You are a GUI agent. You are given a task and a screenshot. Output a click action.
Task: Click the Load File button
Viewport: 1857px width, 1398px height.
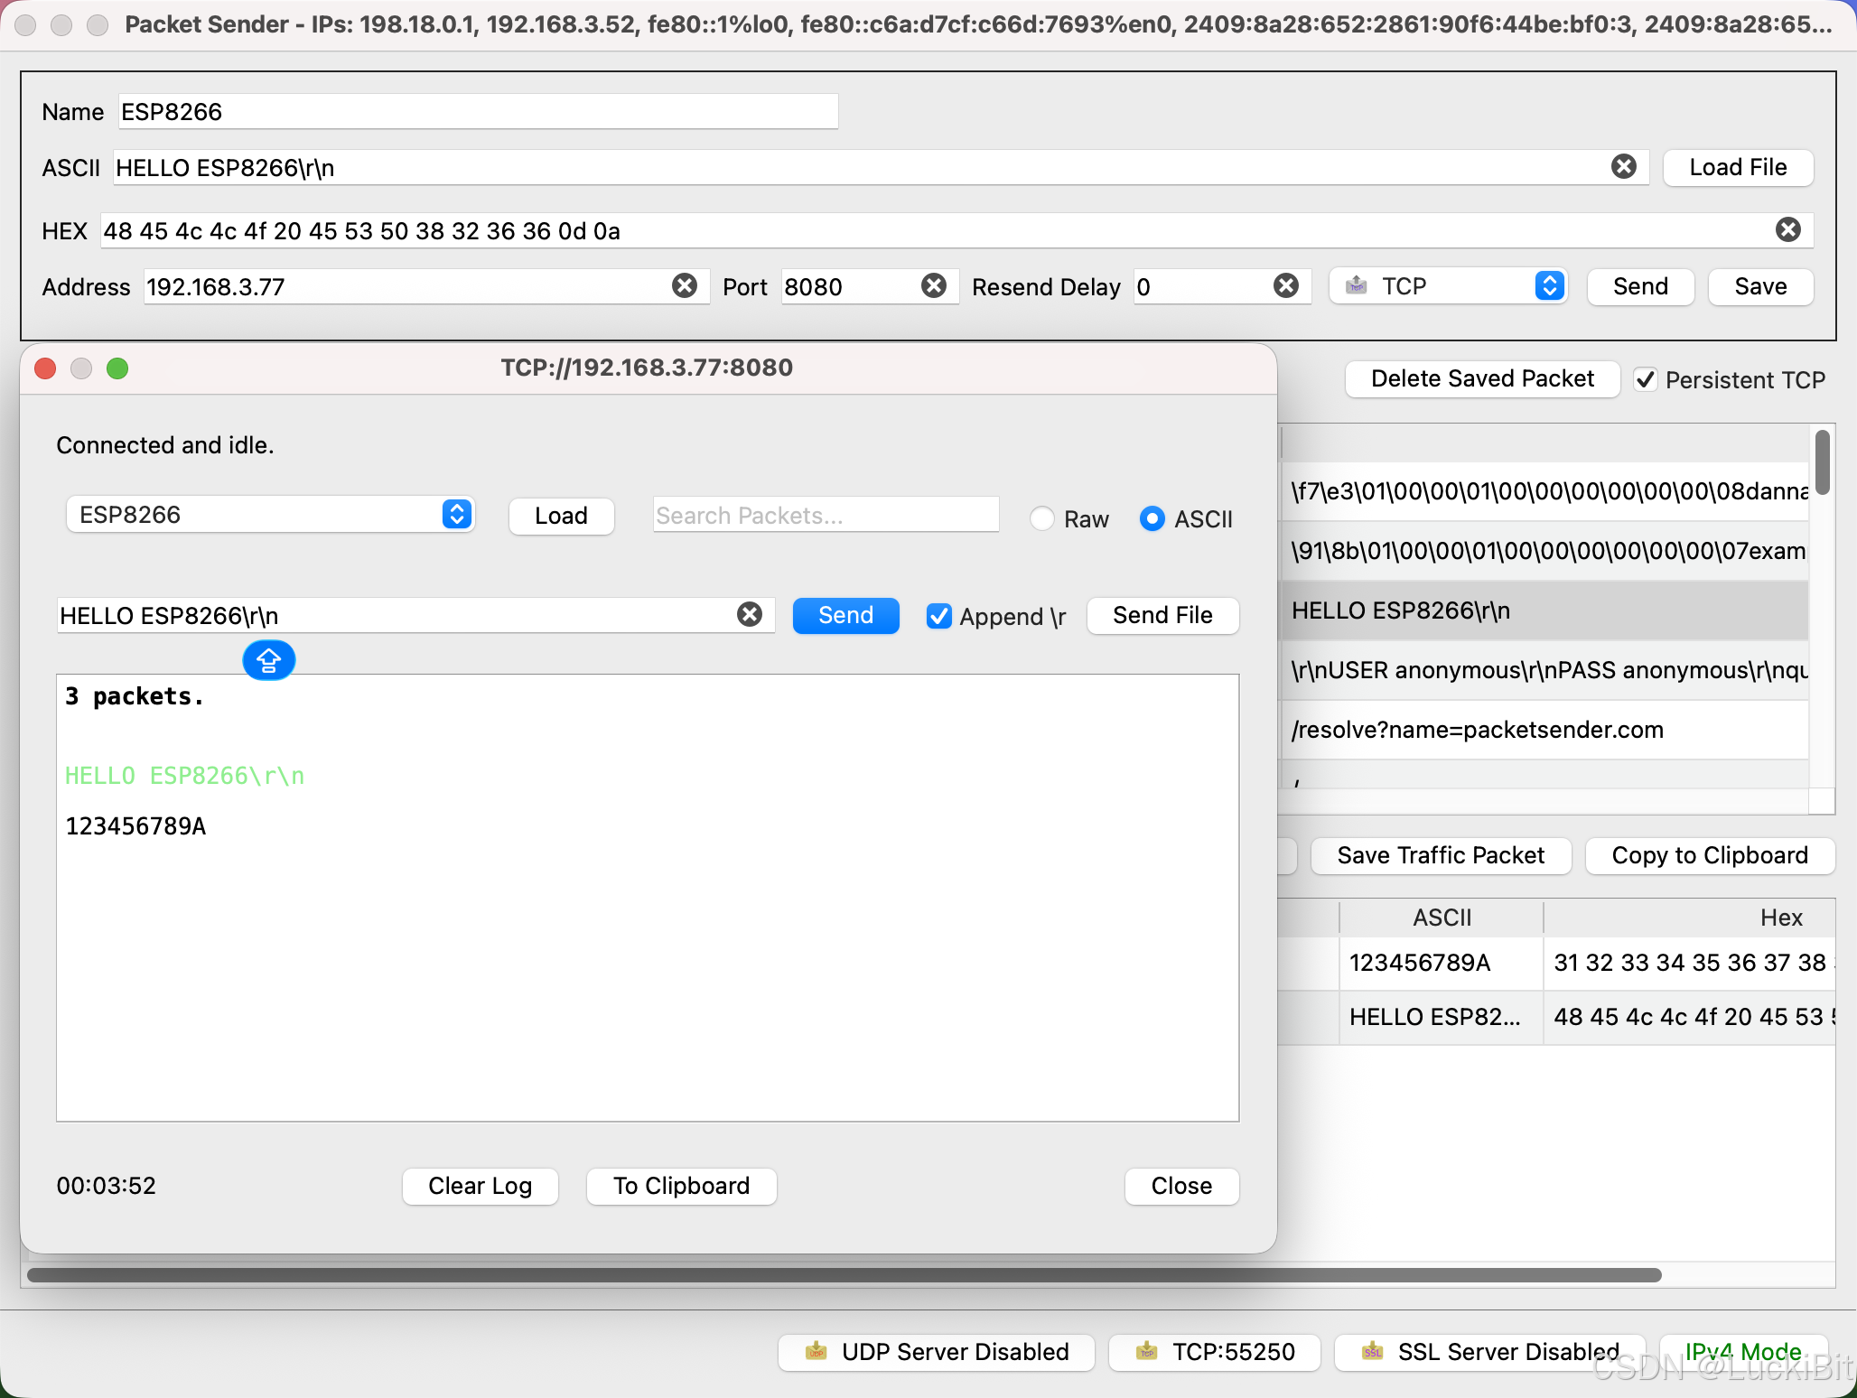click(x=1737, y=167)
